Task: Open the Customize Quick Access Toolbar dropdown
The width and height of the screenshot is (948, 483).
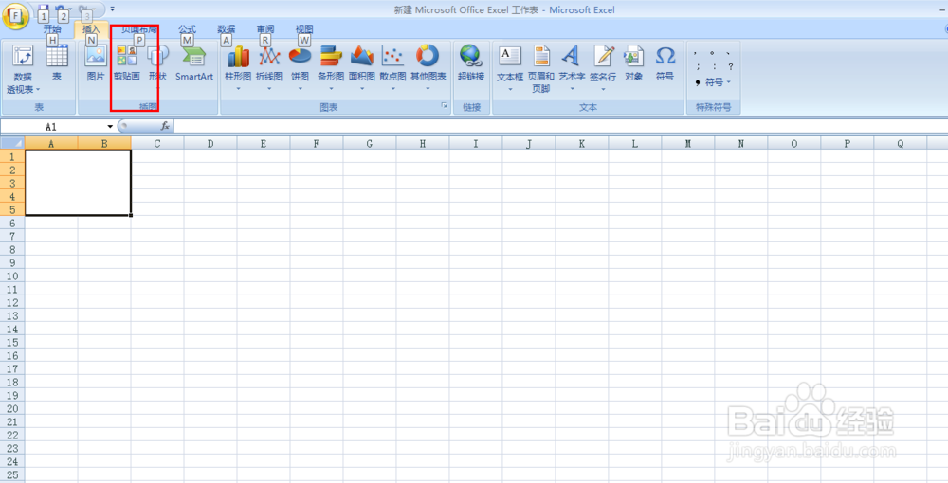Action: pyautogui.click(x=113, y=9)
